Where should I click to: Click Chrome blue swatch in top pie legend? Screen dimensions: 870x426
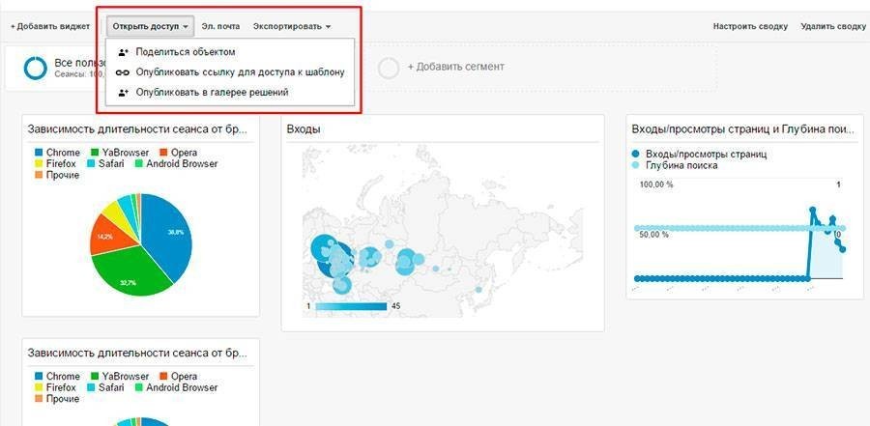39,153
